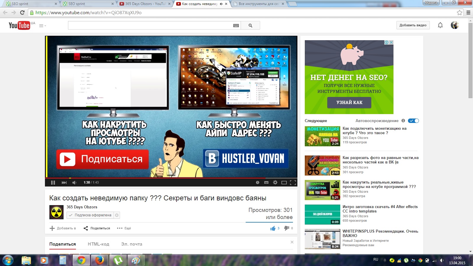Image resolution: width=473 pixels, height=266 pixels.
Task: Click the address bar URL
Action: 88,12
